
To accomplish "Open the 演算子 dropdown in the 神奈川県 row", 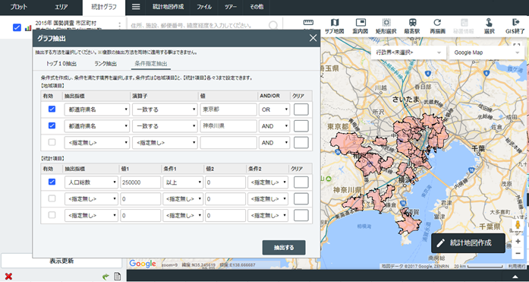I will [x=165, y=126].
